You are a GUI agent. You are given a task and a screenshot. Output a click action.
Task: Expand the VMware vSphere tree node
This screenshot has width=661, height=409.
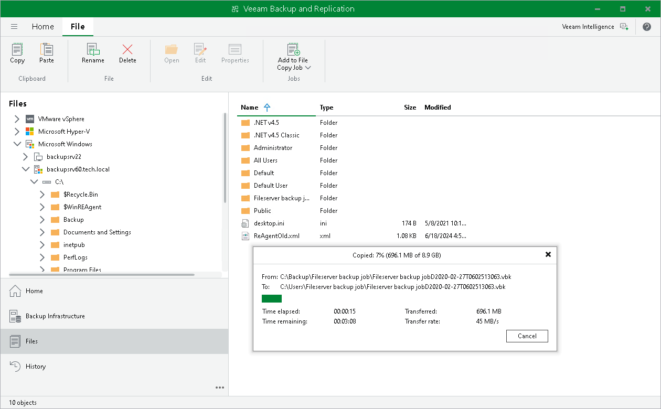point(17,119)
